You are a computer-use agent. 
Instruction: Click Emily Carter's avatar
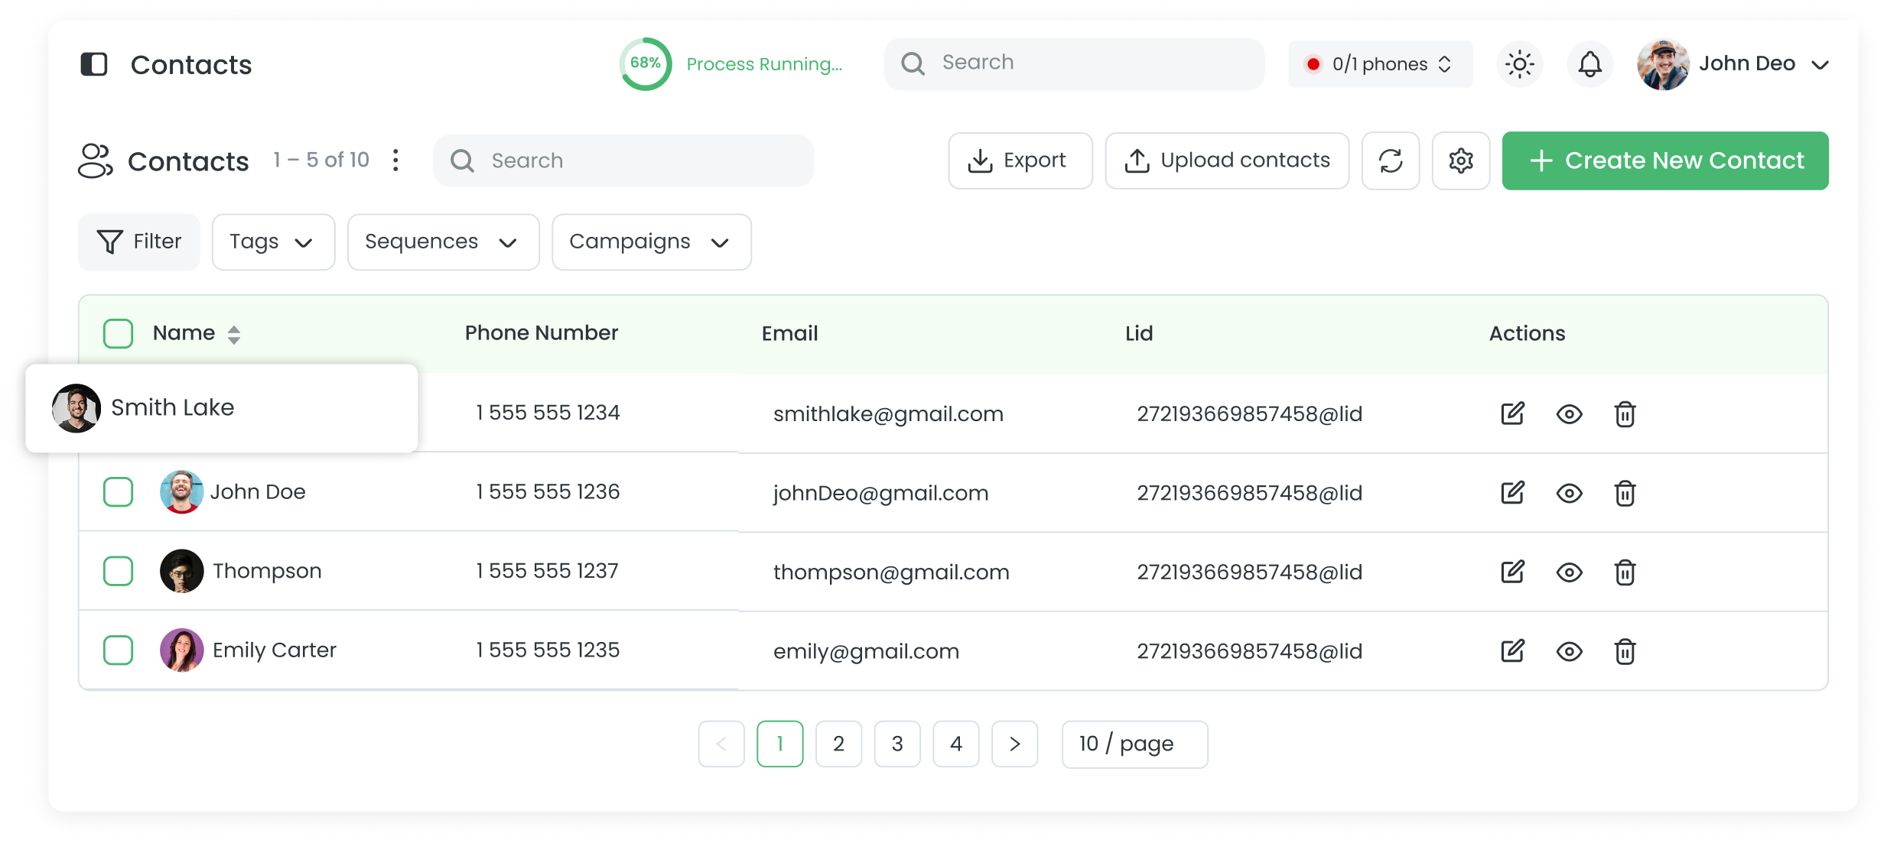[181, 650]
